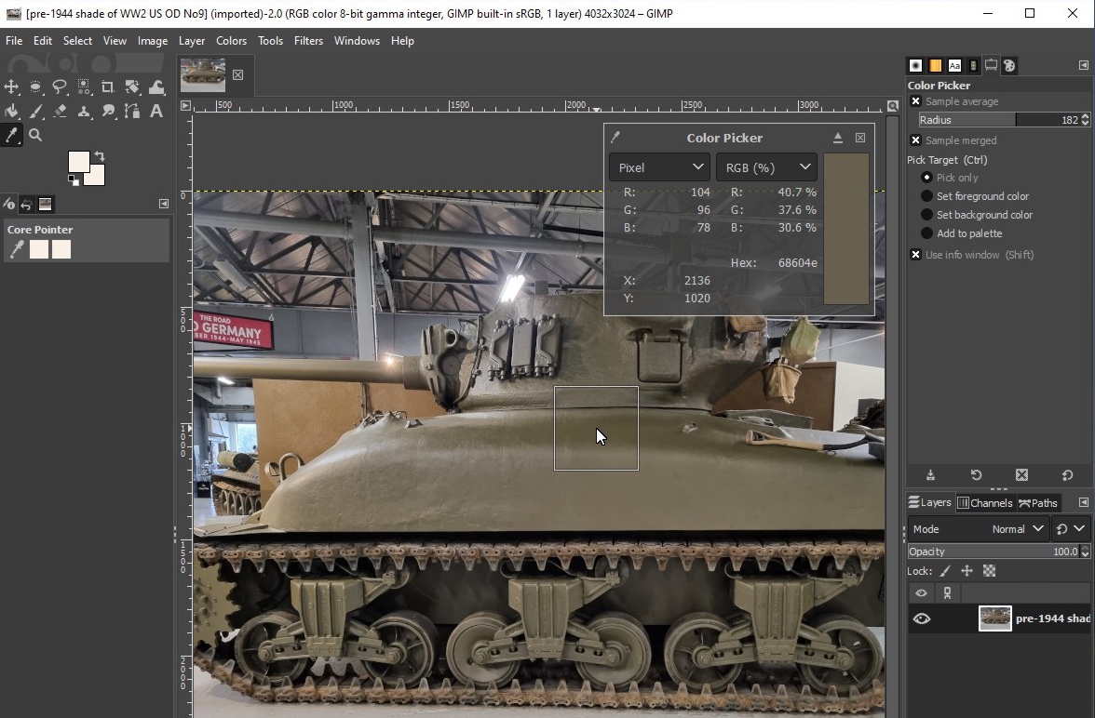Open the Filters menu

(x=308, y=41)
